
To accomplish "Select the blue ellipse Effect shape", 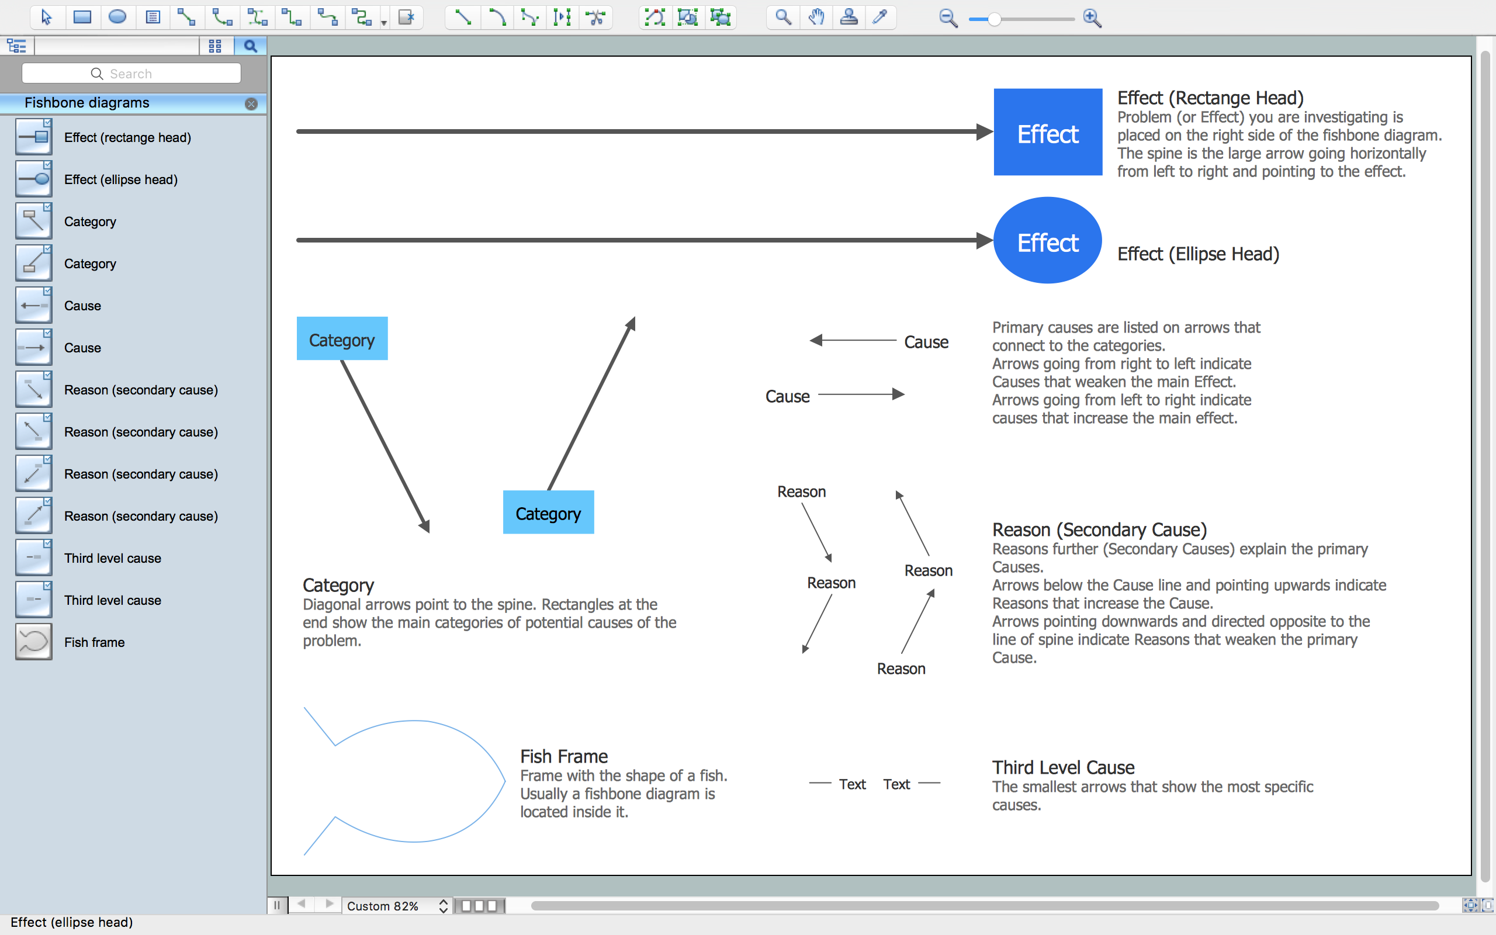I will click(x=1048, y=241).
